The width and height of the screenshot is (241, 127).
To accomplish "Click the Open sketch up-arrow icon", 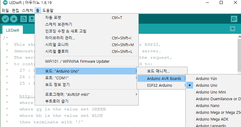I will (32, 19).
